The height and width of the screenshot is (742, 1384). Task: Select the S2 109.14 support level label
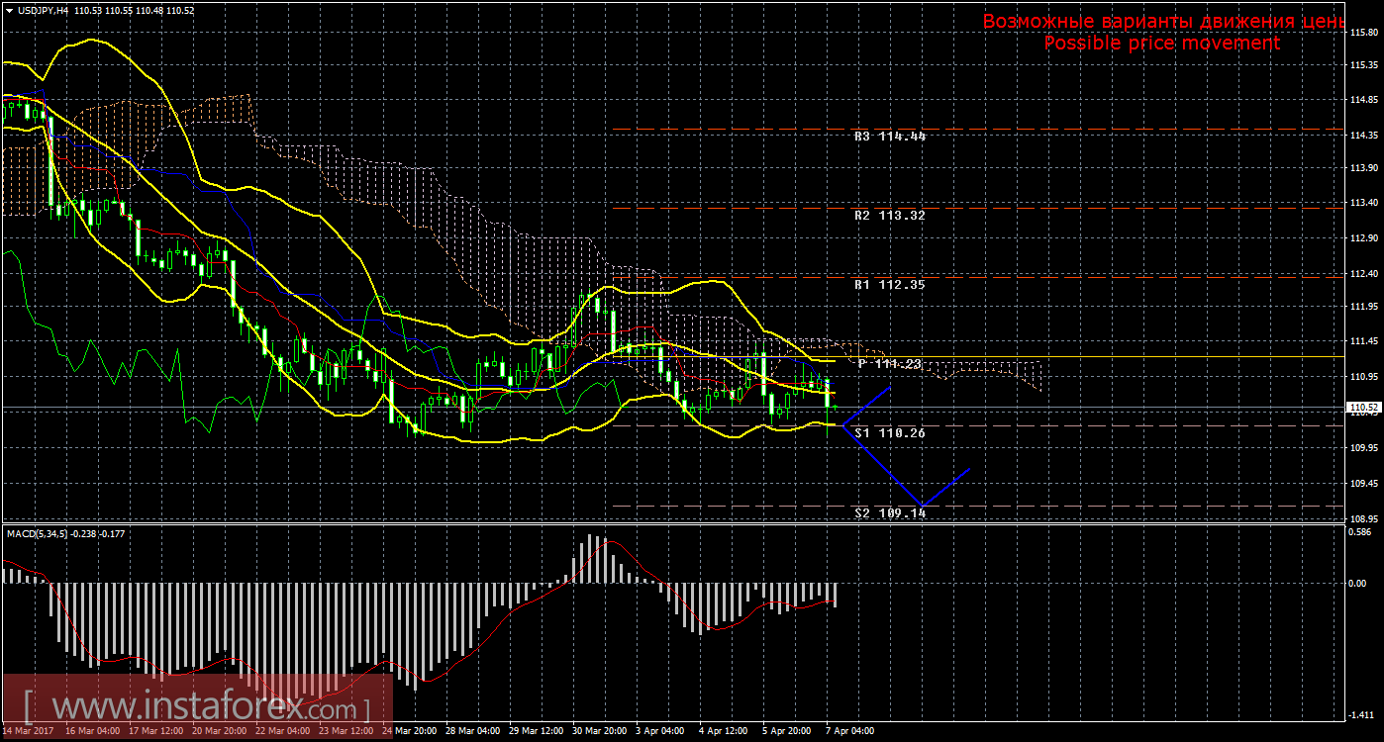point(889,514)
